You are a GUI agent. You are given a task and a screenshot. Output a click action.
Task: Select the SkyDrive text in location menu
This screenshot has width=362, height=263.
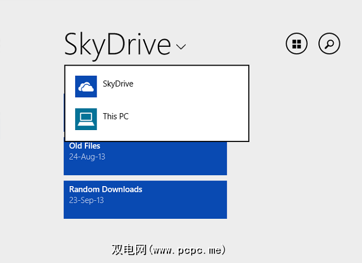coord(118,84)
